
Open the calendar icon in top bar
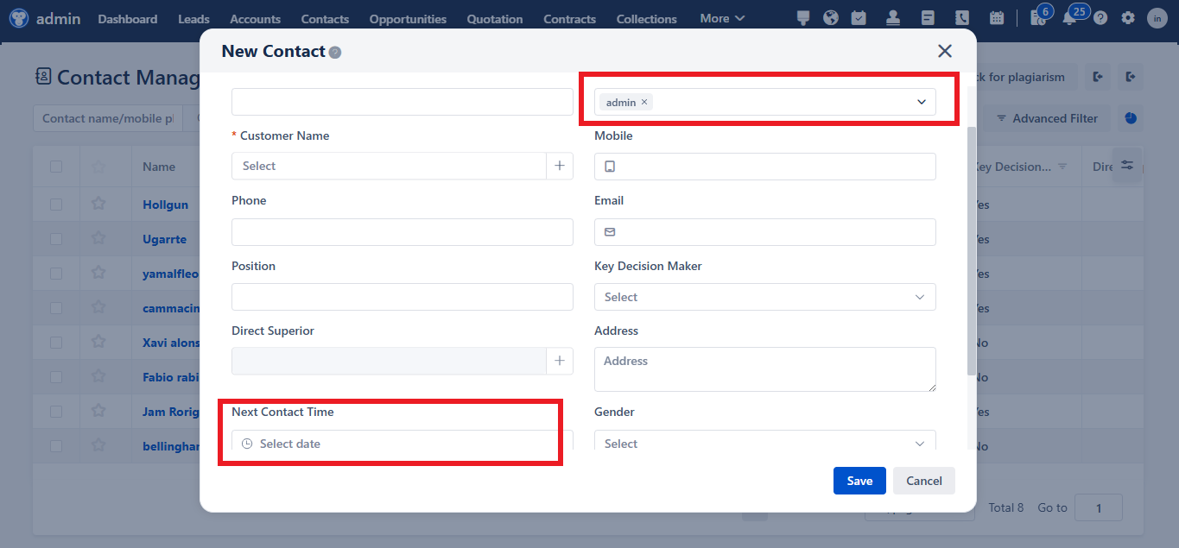coord(997,17)
